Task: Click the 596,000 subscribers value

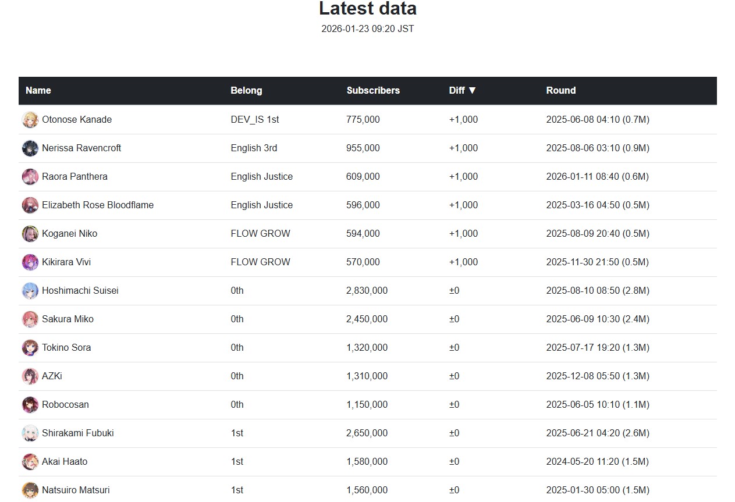Action: (363, 205)
